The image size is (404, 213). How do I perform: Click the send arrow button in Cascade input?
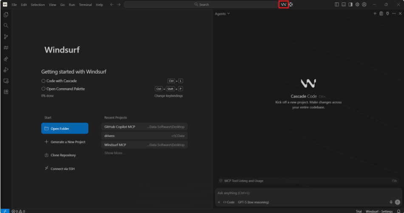[398, 202]
